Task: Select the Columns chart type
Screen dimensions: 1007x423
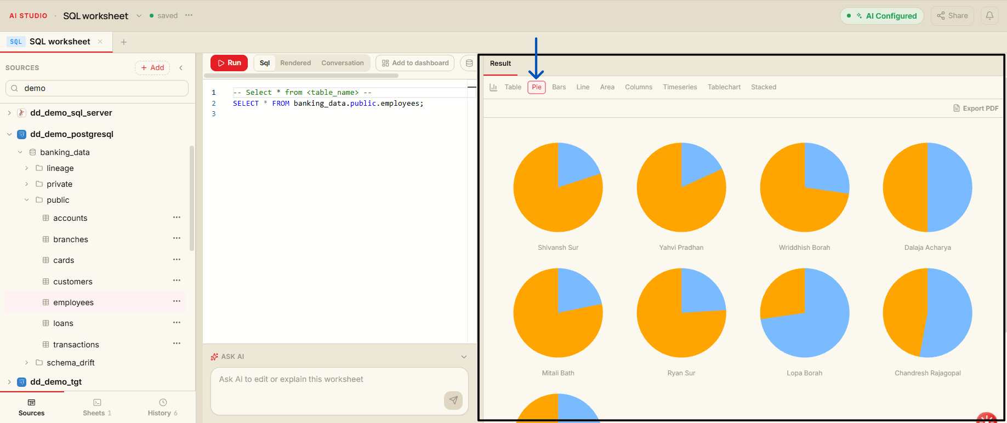Action: click(639, 87)
